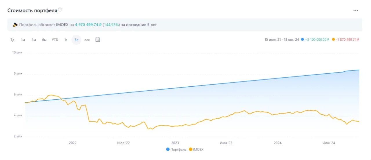Open the calendar date range picker
The height and width of the screenshot is (160, 371).
[98, 40]
